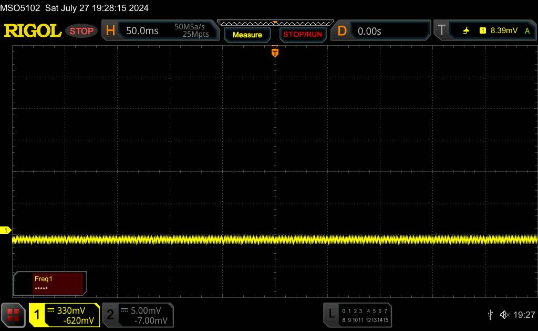The width and height of the screenshot is (538, 331).
Task: Click the orange H horizontal settings icon
Action: pyautogui.click(x=110, y=31)
